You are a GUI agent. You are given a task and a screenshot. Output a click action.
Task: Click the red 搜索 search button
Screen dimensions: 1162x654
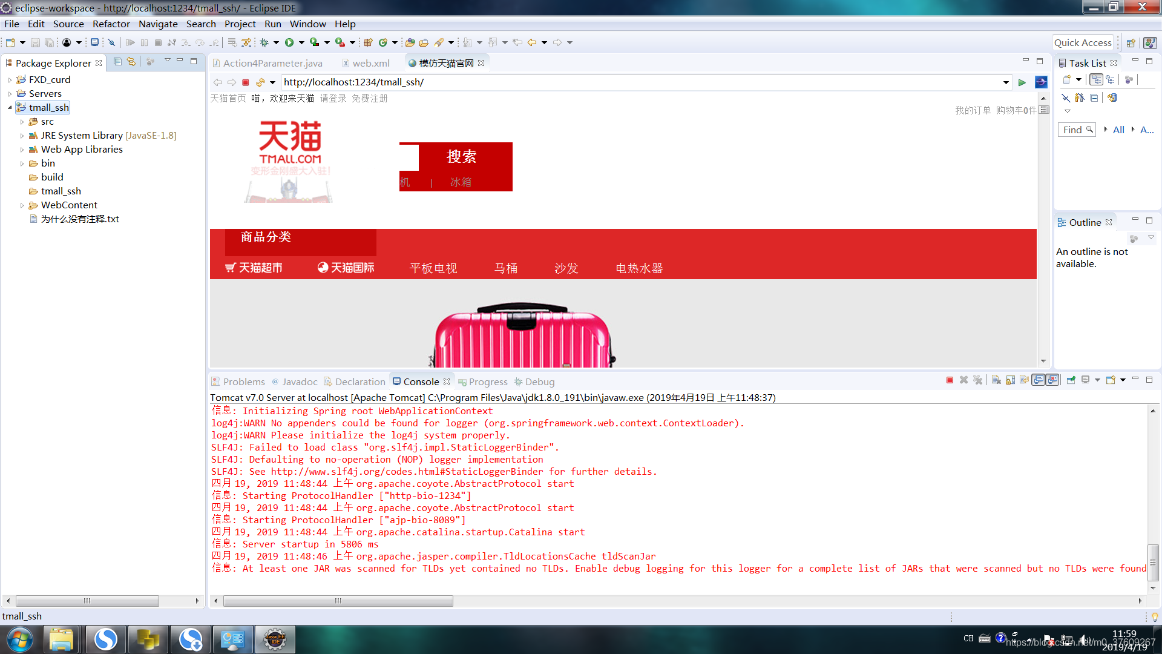pyautogui.click(x=462, y=156)
